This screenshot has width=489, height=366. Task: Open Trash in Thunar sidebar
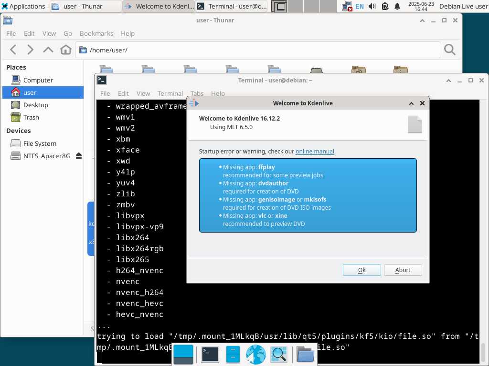pos(43,117)
